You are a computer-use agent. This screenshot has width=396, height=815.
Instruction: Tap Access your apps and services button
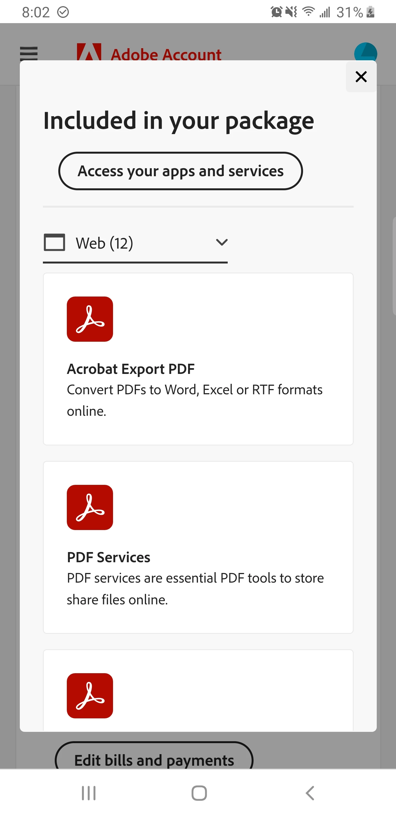[x=180, y=171]
